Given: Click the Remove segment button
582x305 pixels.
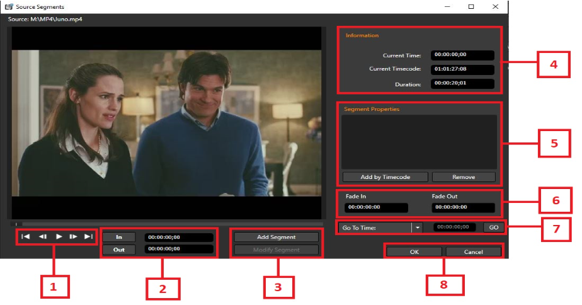Looking at the screenshot, I should tap(464, 177).
